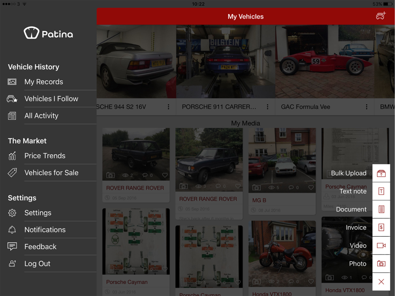Open the Porsche Cayman alignment document dated 03 Jun 2016
This screenshot has height=296, width=395.
point(136,242)
